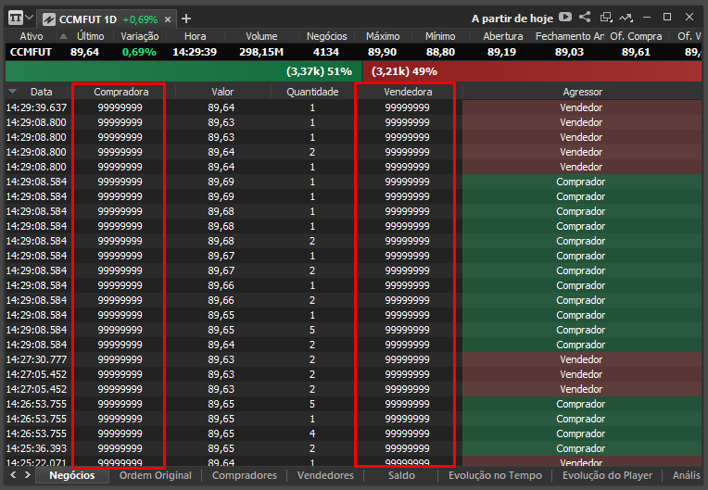Switch to the Negócios tab at bottom
The image size is (708, 490).
pyautogui.click(x=72, y=475)
